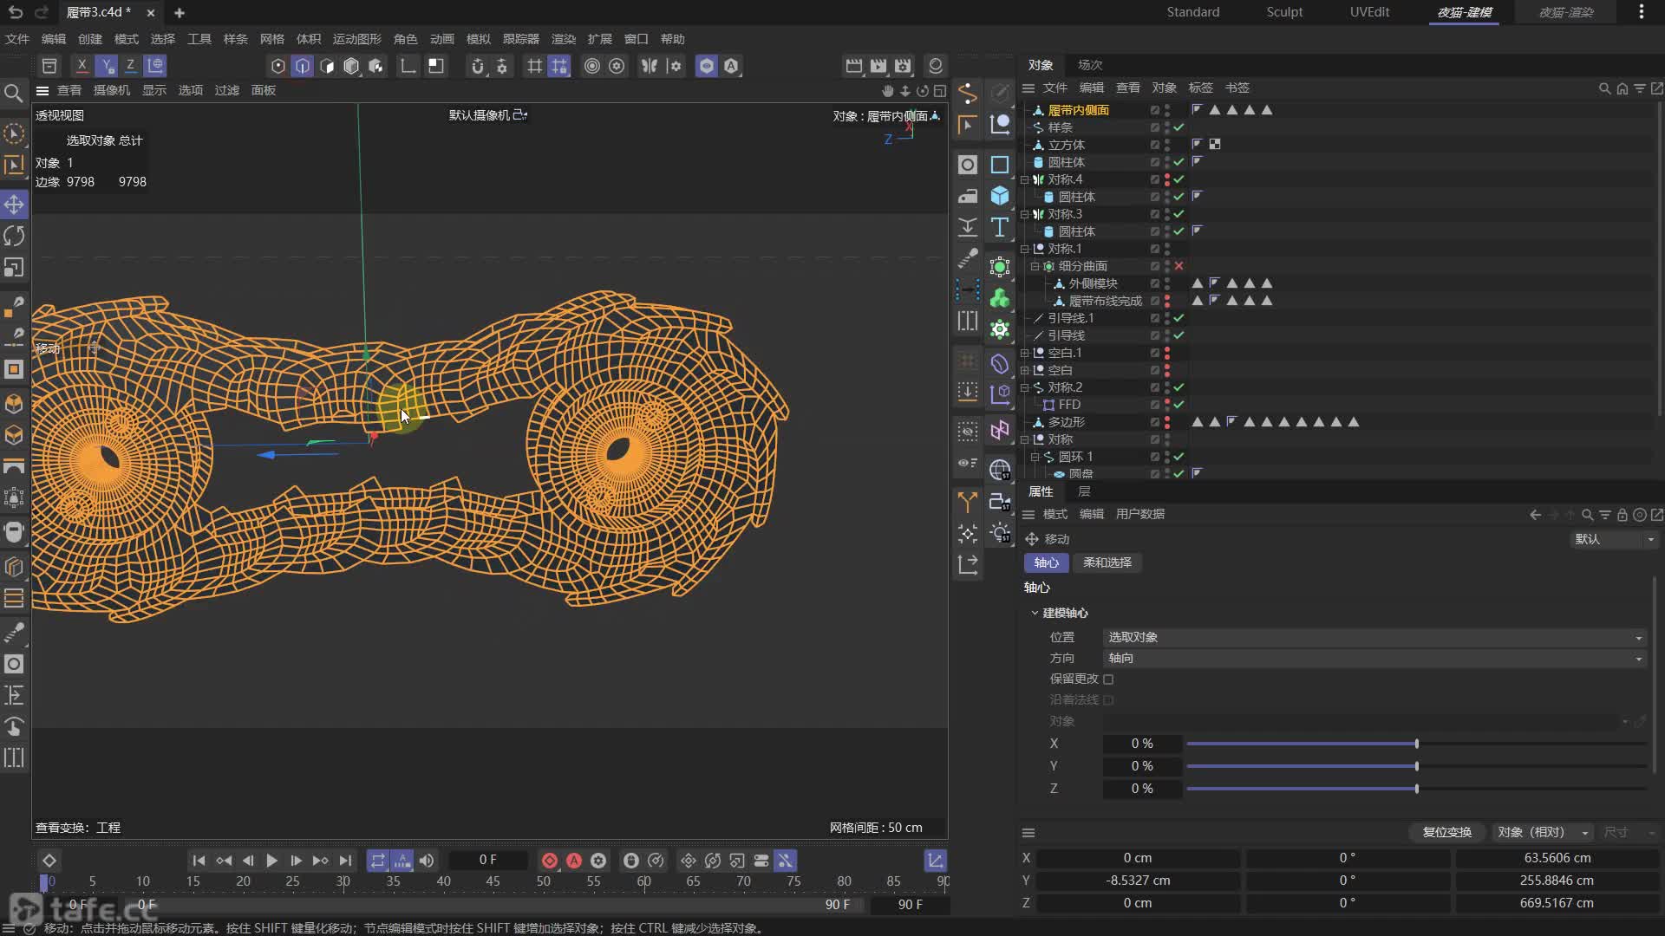The height and width of the screenshot is (936, 1665).
Task: Collapse the 细分曲面 tree node
Action: tap(1035, 266)
